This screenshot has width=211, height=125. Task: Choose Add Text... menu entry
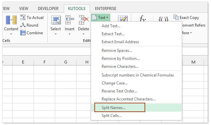pos(136,26)
